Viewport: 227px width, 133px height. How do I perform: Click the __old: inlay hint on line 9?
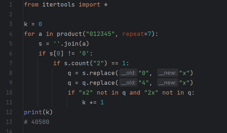pos(128,83)
